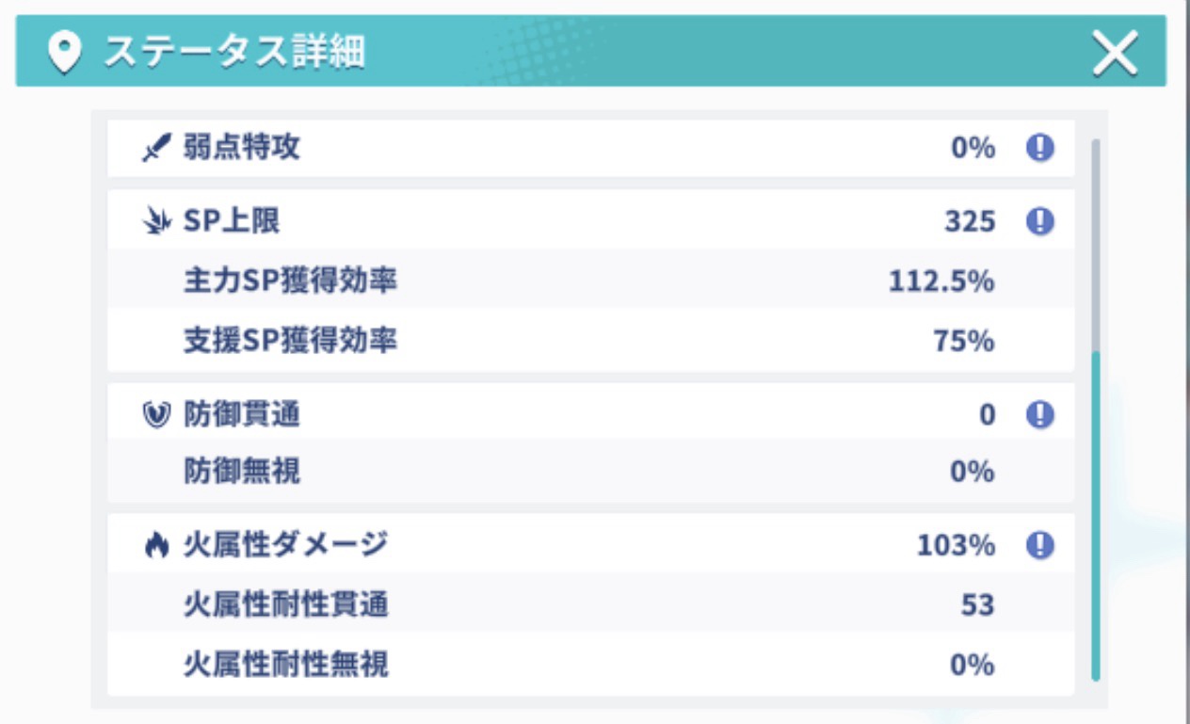1190x724 pixels.
Task: Click the 325 SP上限 value
Action: pyautogui.click(x=970, y=221)
